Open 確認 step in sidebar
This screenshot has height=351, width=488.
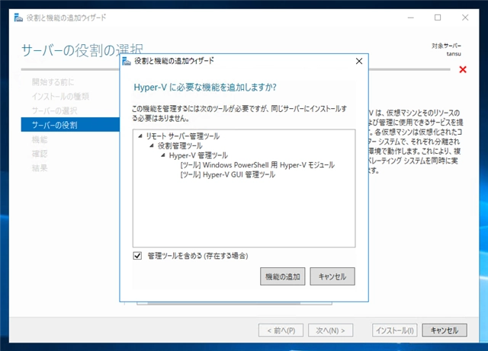pos(40,154)
